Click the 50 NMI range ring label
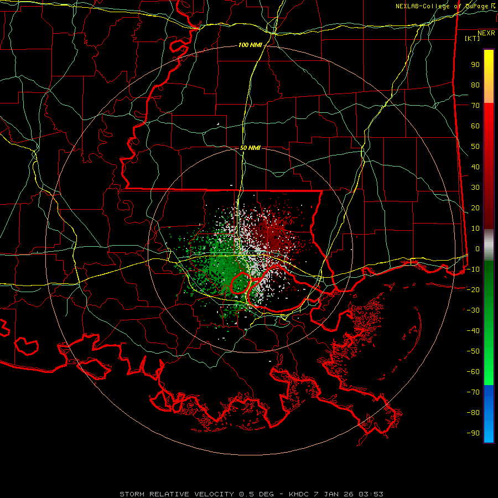Image resolution: width=498 pixels, height=498 pixels. (250, 148)
